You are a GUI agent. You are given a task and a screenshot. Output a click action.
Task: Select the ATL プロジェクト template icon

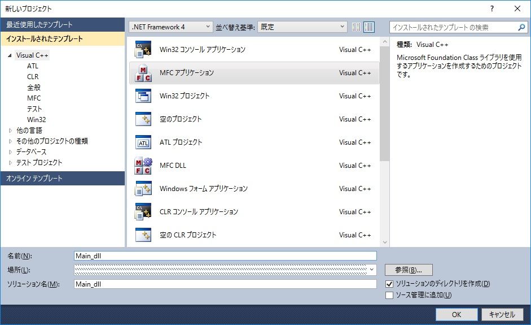[143, 142]
